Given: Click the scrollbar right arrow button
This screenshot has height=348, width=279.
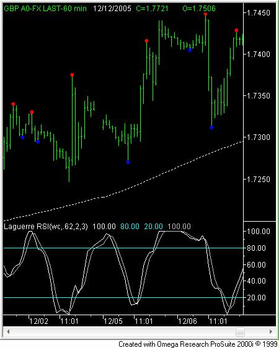Looking at the screenshot, I should (271, 332).
